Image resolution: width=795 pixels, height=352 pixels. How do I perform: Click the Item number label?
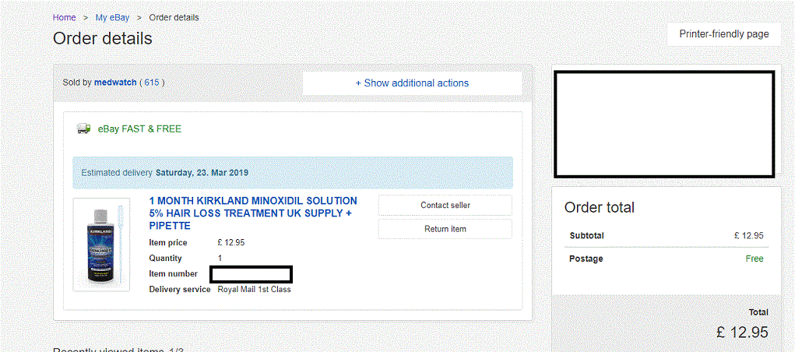[174, 274]
